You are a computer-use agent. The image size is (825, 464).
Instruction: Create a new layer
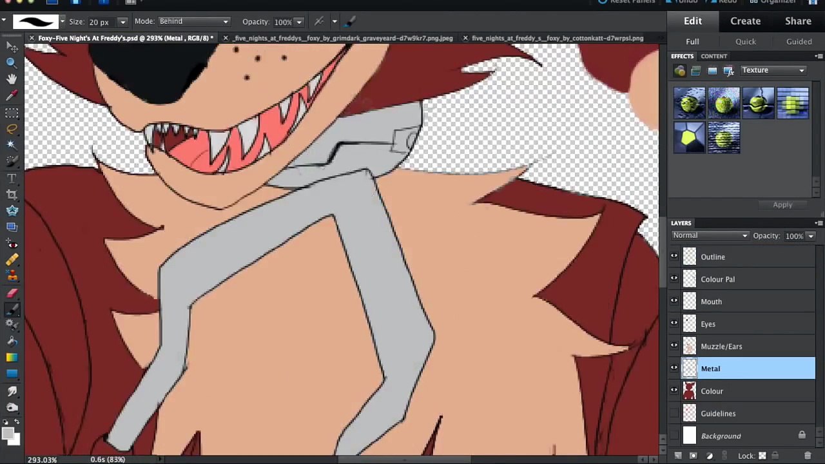coord(678,456)
